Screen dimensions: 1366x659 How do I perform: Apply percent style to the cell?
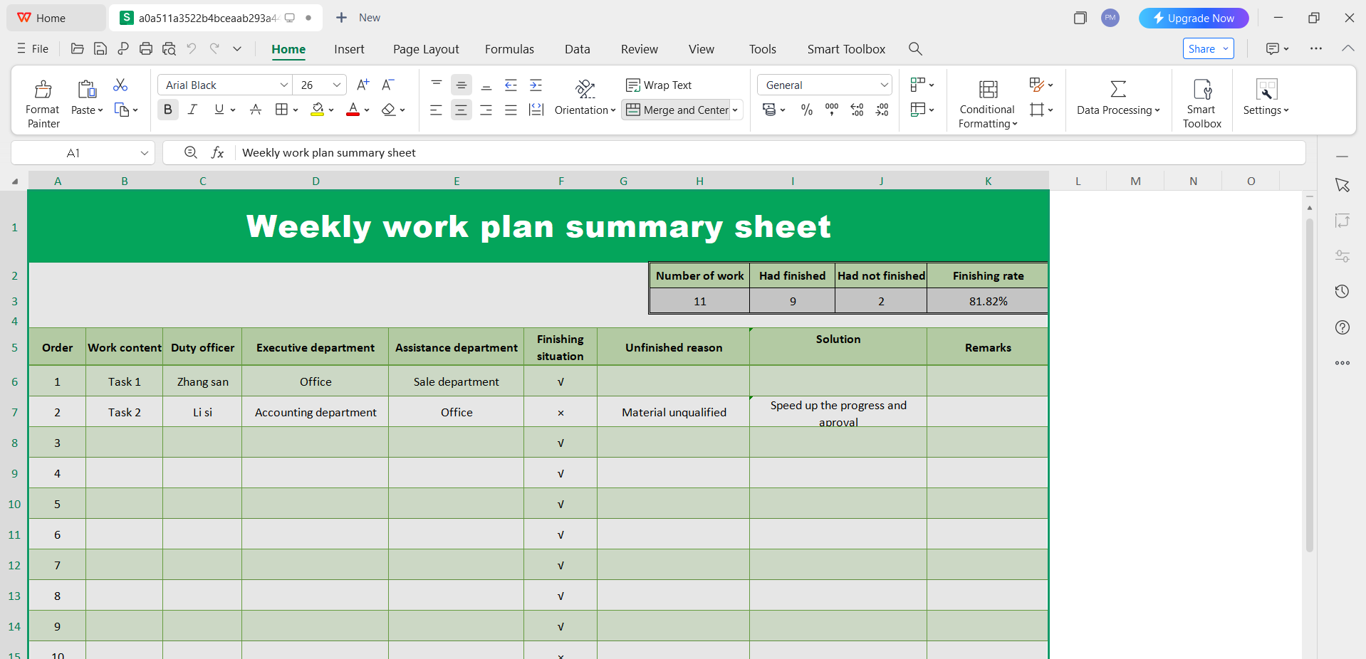(806, 110)
